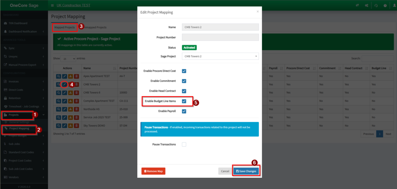Select page 1 in the pagination

[x=380, y=134]
